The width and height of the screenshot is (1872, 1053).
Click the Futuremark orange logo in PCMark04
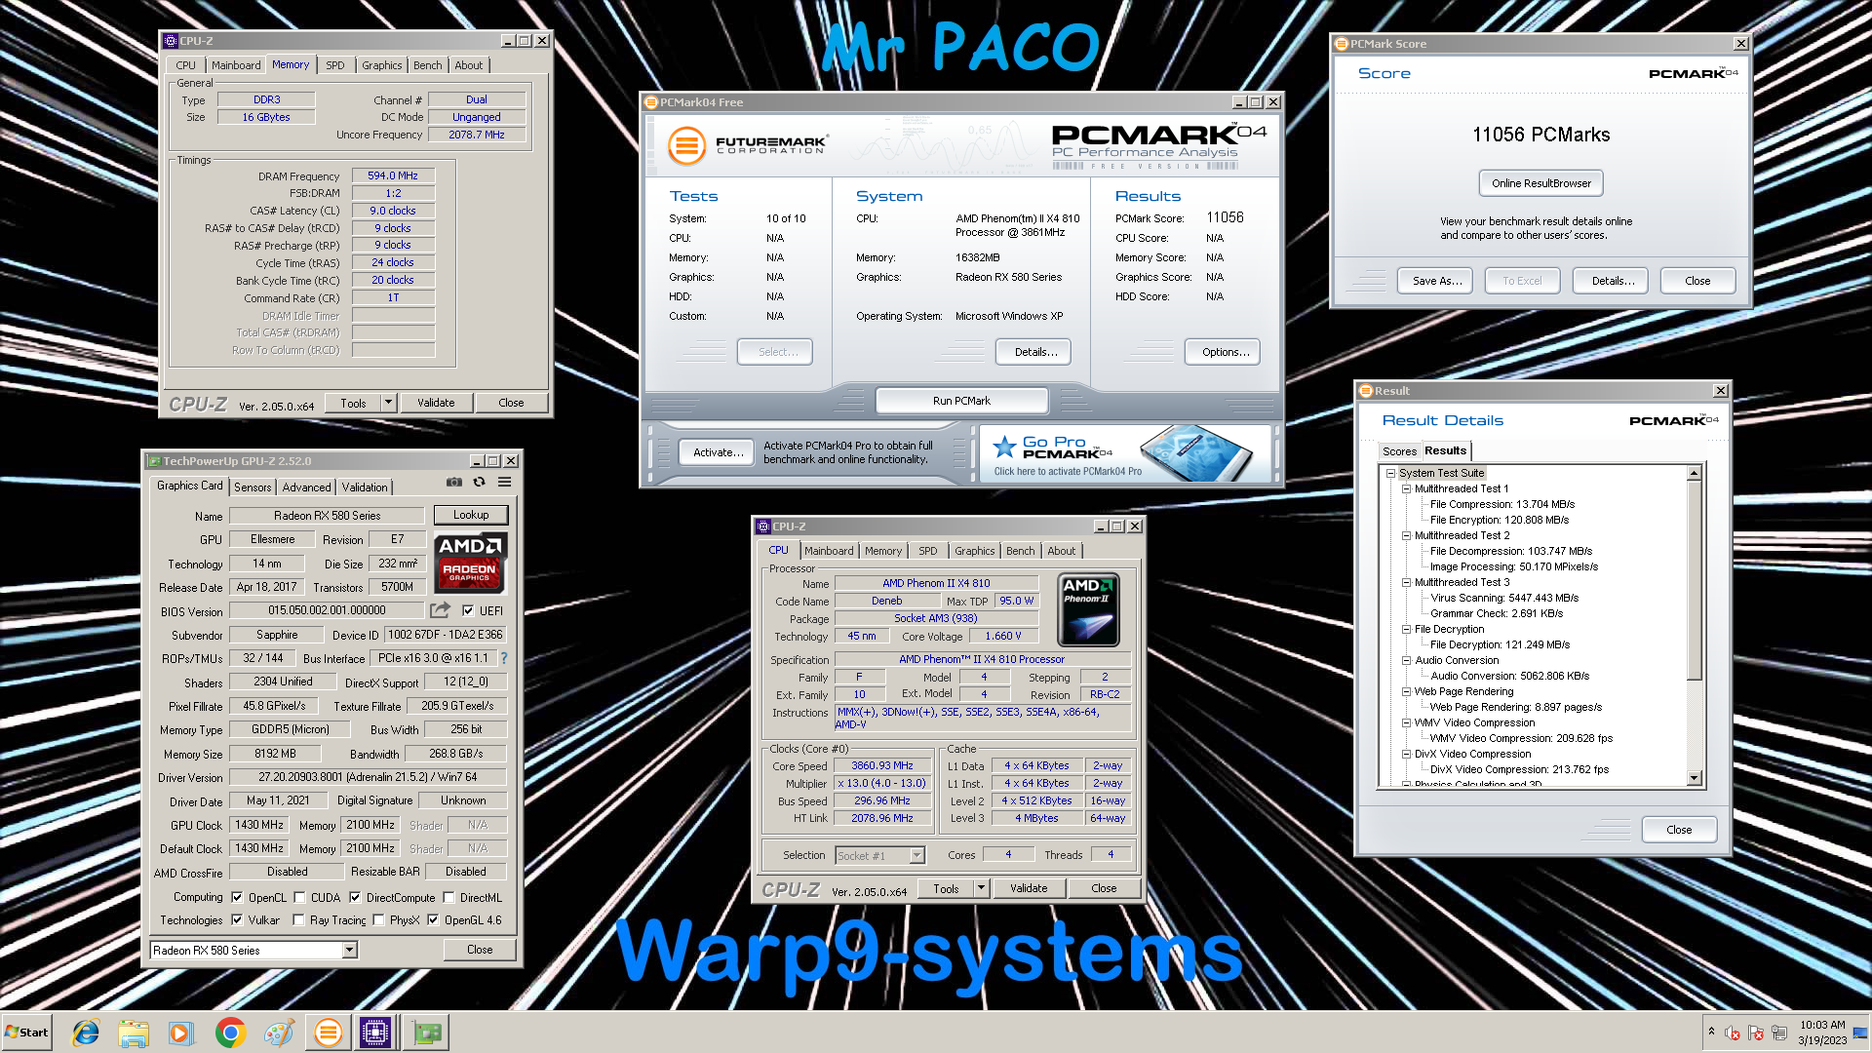686,146
